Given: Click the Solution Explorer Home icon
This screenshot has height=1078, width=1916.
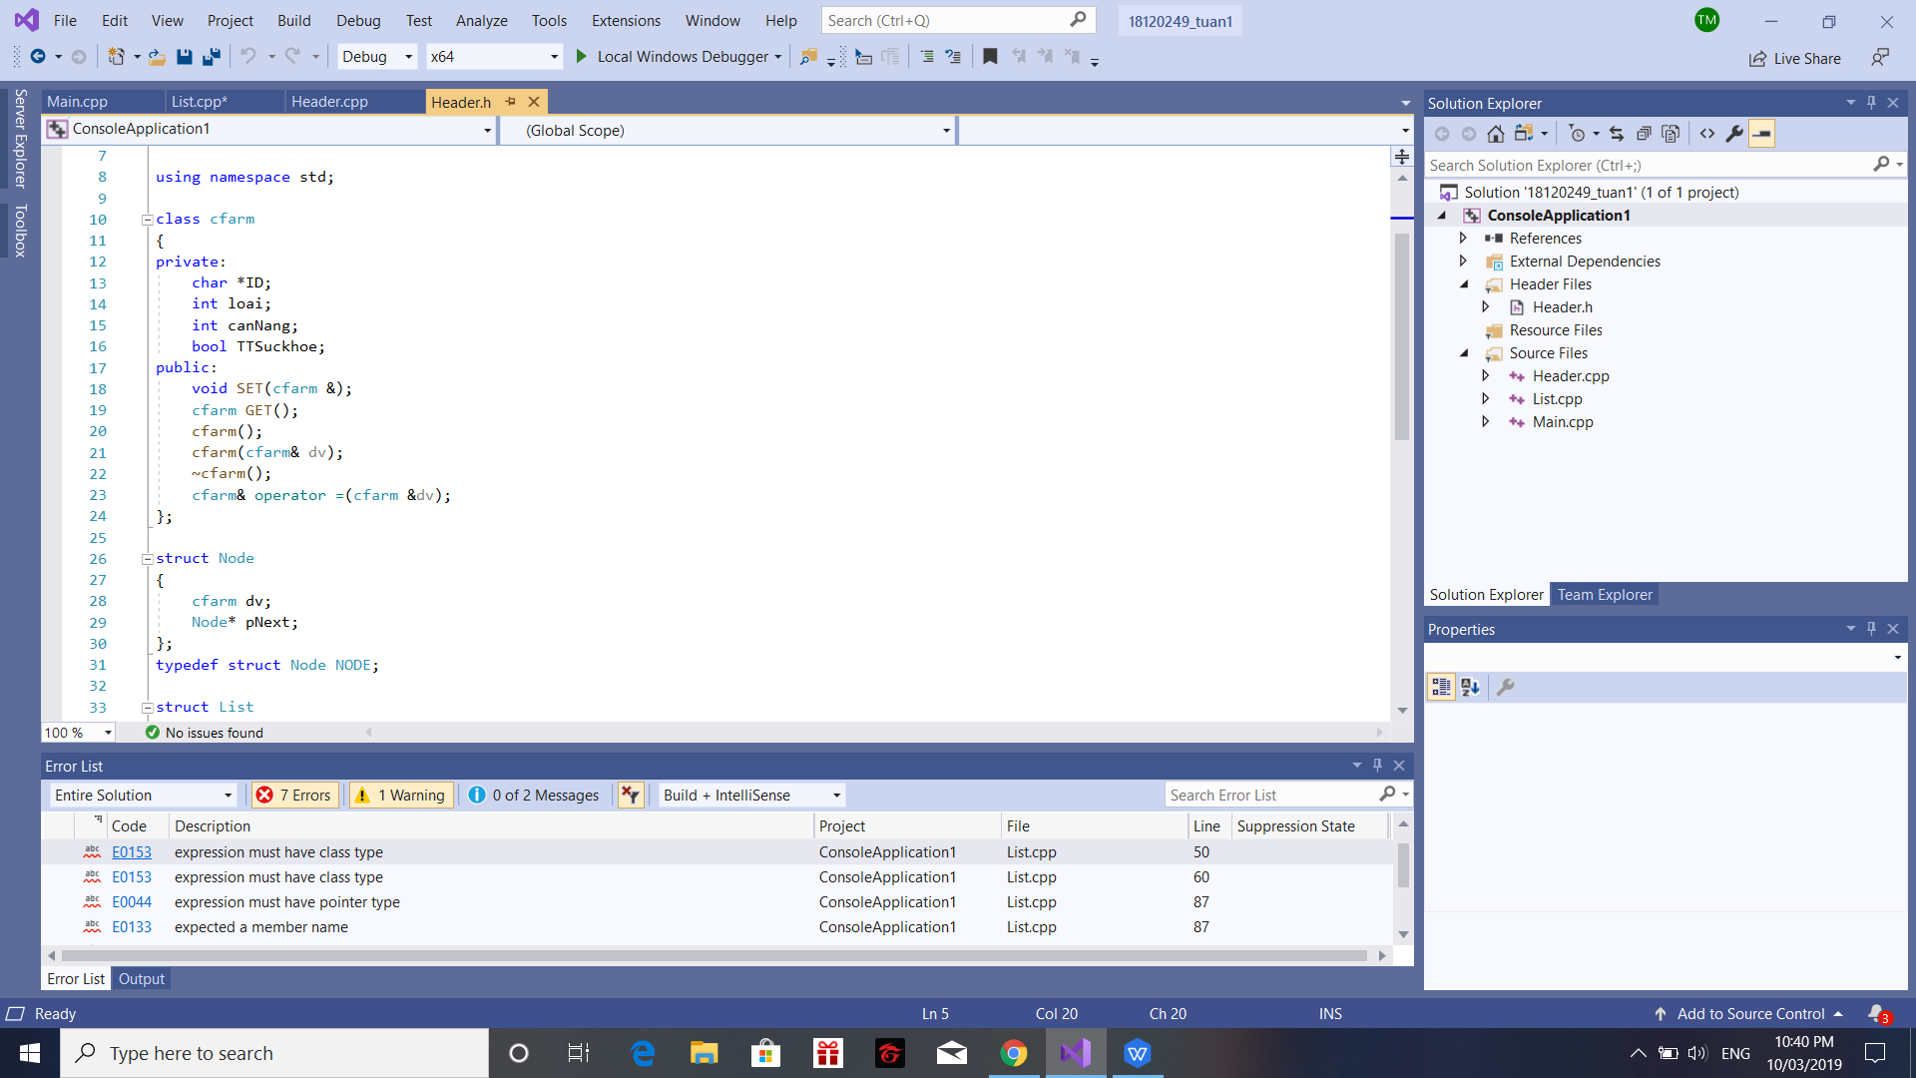Looking at the screenshot, I should pyautogui.click(x=1495, y=134).
